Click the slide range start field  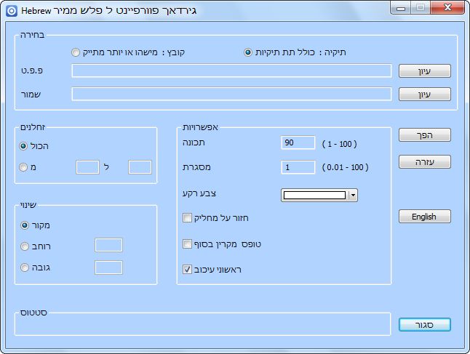pos(87,167)
